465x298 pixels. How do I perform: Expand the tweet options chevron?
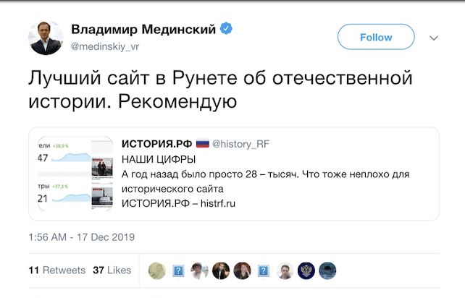(x=434, y=38)
